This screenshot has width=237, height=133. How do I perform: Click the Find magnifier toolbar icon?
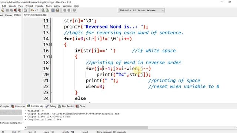tap(43, 10)
